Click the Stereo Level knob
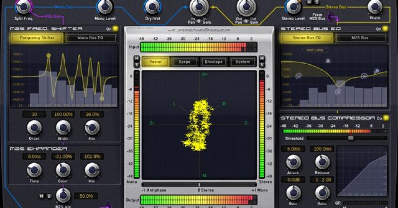398x208 pixels. pyautogui.click(x=293, y=6)
